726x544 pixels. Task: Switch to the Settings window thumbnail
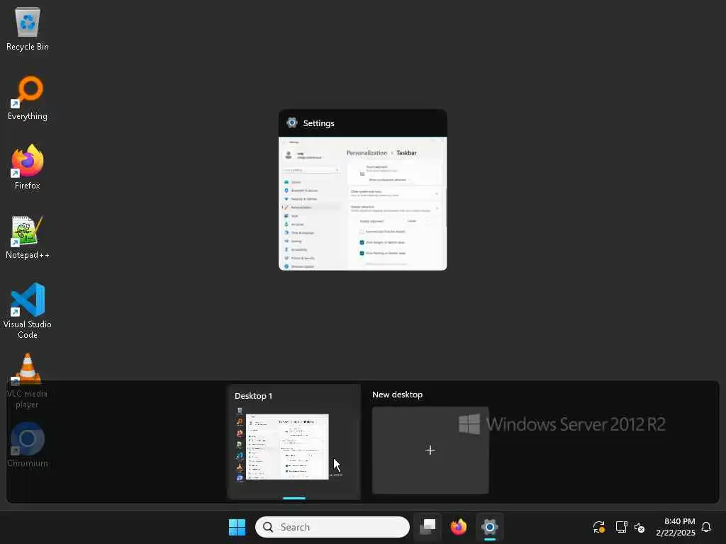362,190
